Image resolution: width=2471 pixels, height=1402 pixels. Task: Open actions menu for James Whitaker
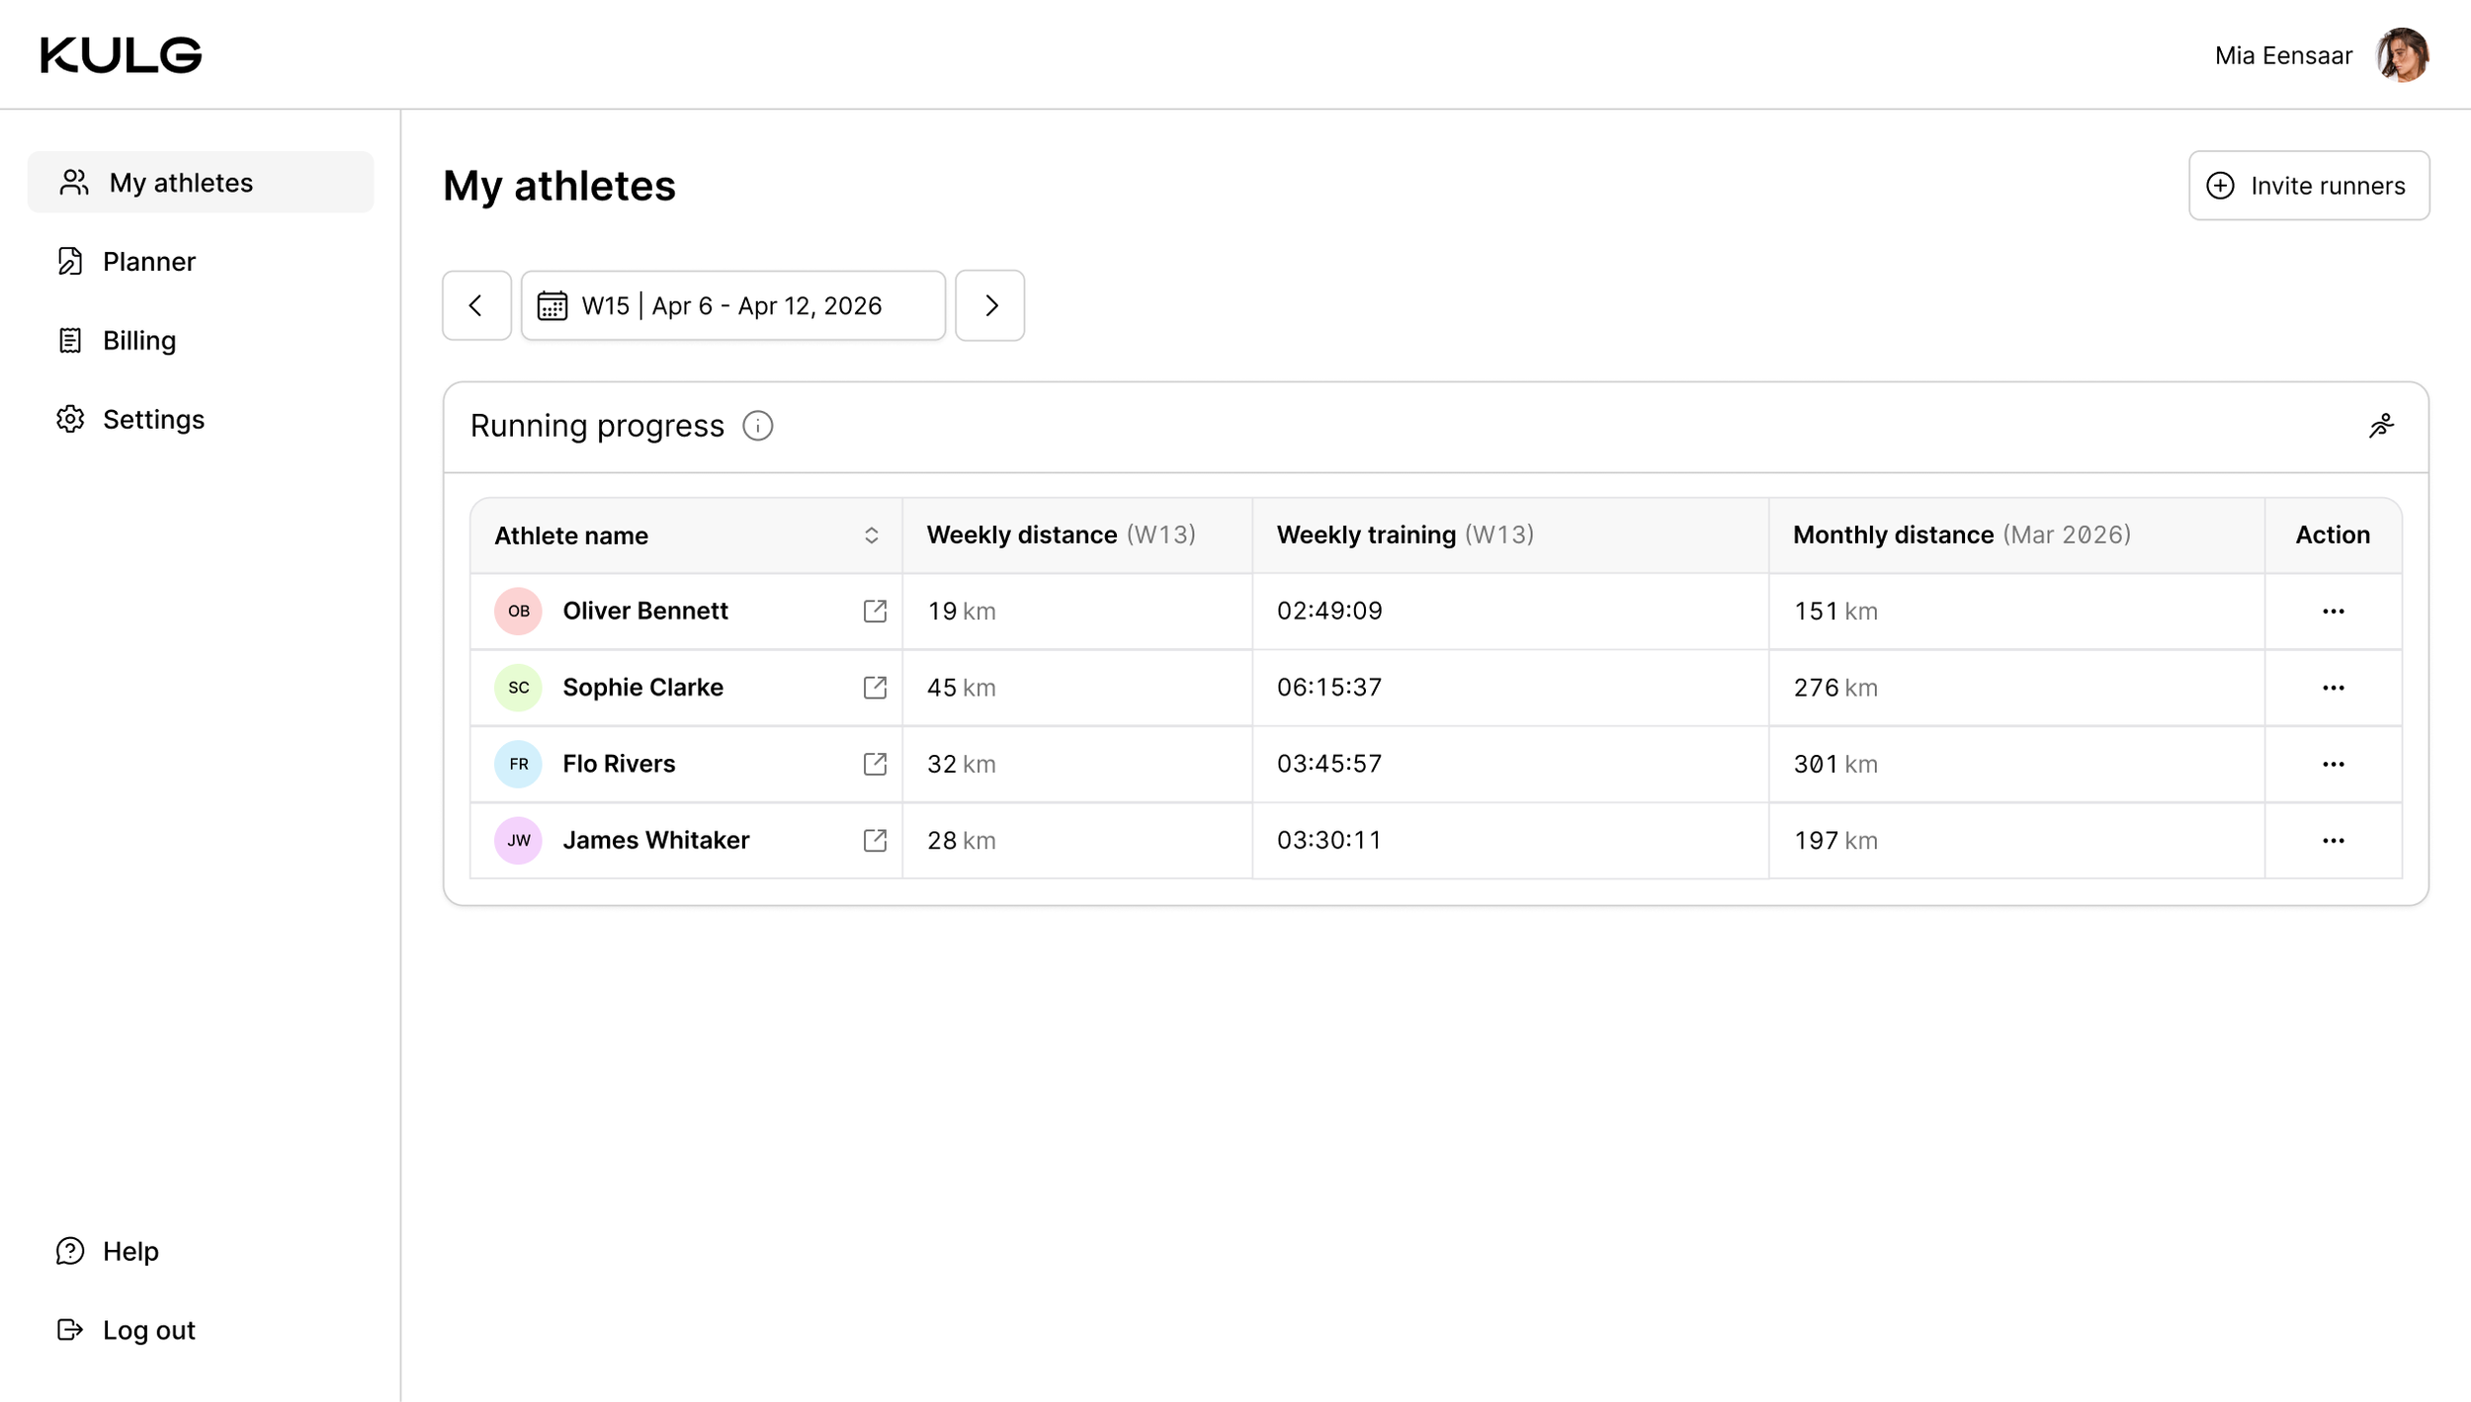point(2333,841)
